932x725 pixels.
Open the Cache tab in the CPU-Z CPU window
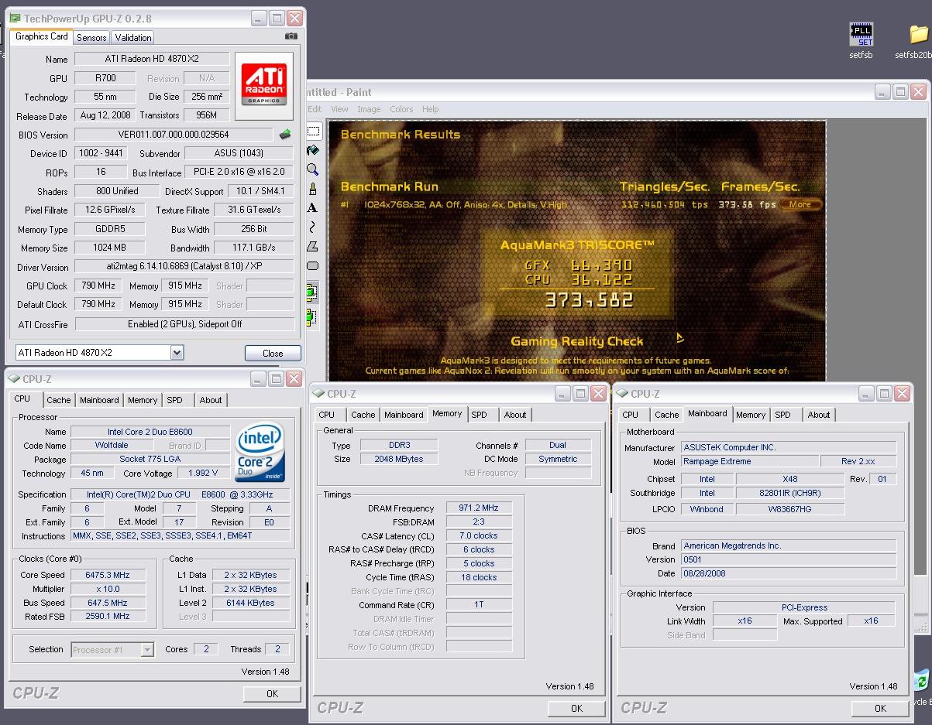(58, 400)
